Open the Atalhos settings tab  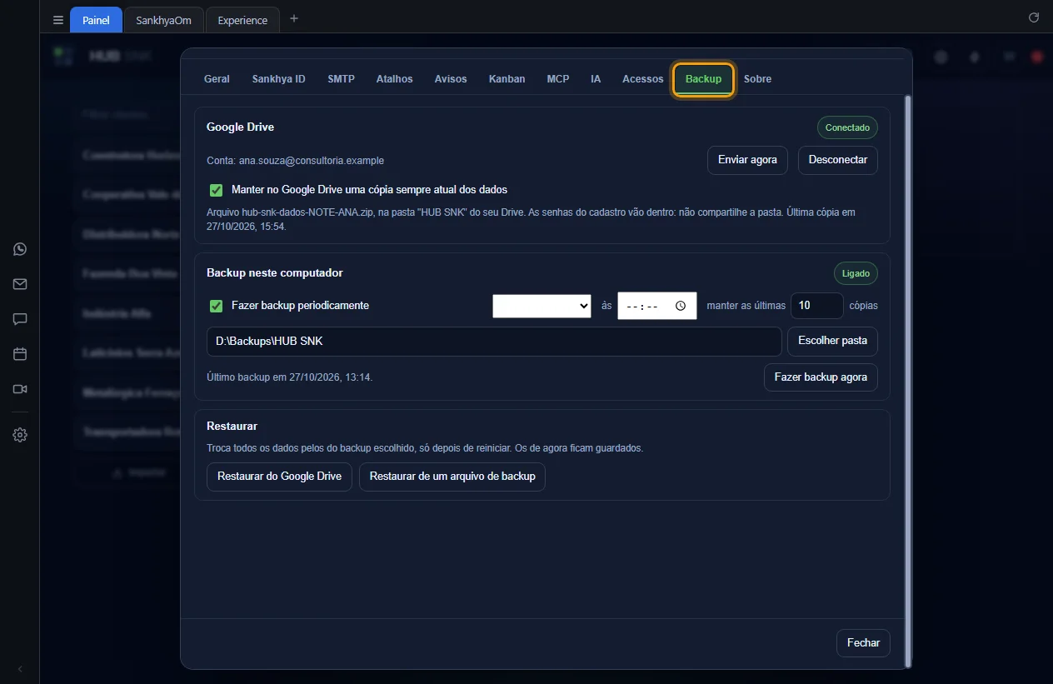click(x=394, y=79)
